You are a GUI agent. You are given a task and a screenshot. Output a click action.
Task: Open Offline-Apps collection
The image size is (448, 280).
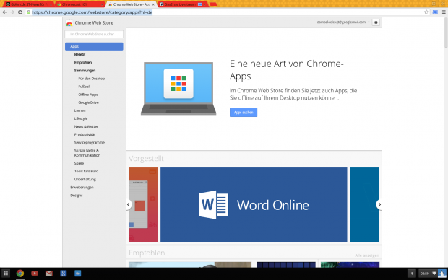point(88,95)
